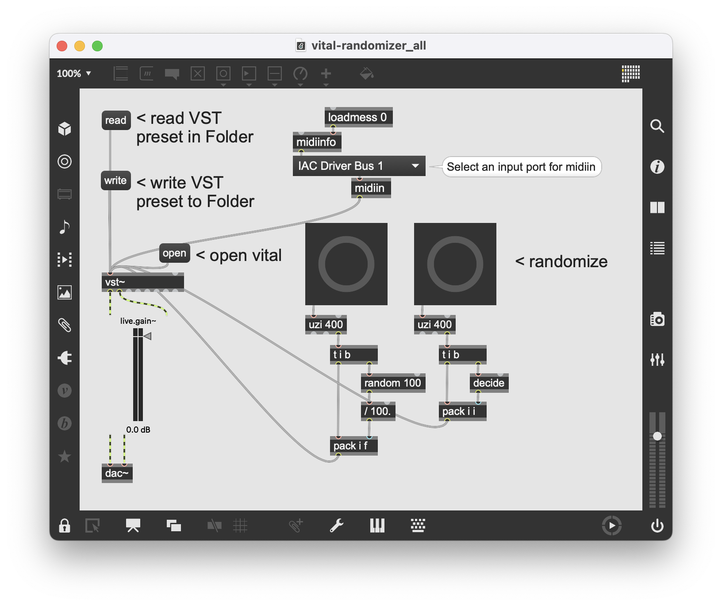The height and width of the screenshot is (606, 722).
Task: Expand the add object plus dropdown
Action: [326, 74]
